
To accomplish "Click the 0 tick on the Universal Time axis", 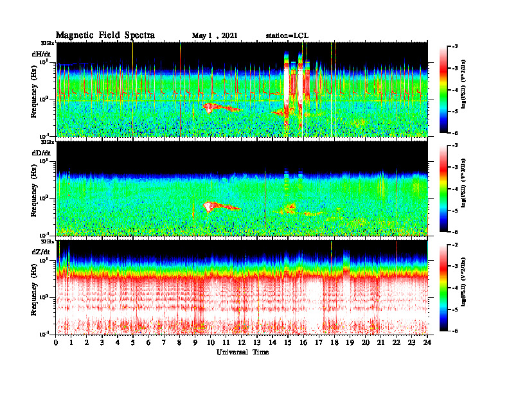I will pyautogui.click(x=56, y=342).
